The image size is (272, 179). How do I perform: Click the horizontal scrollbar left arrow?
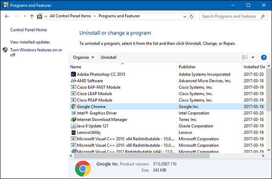point(71,156)
